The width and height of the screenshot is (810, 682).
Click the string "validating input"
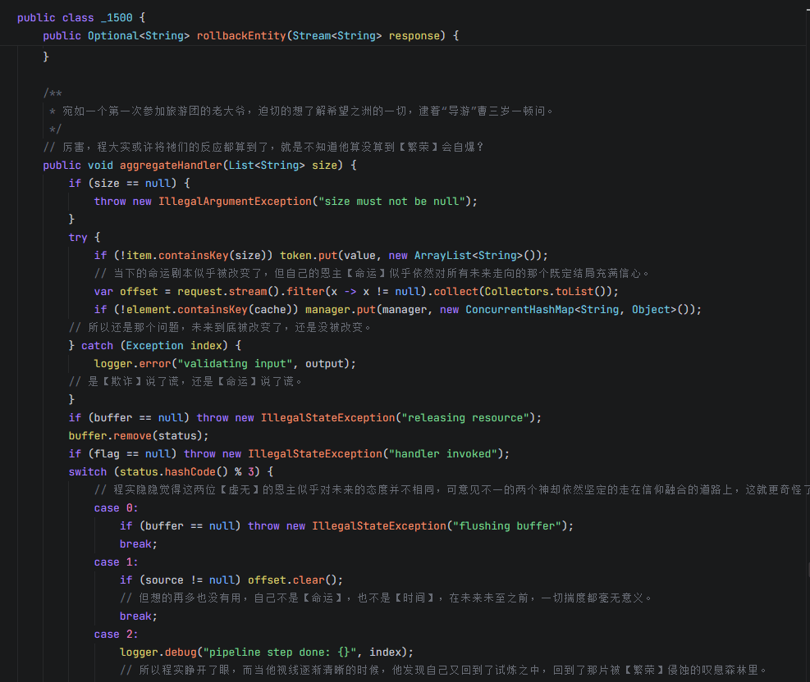(235, 364)
